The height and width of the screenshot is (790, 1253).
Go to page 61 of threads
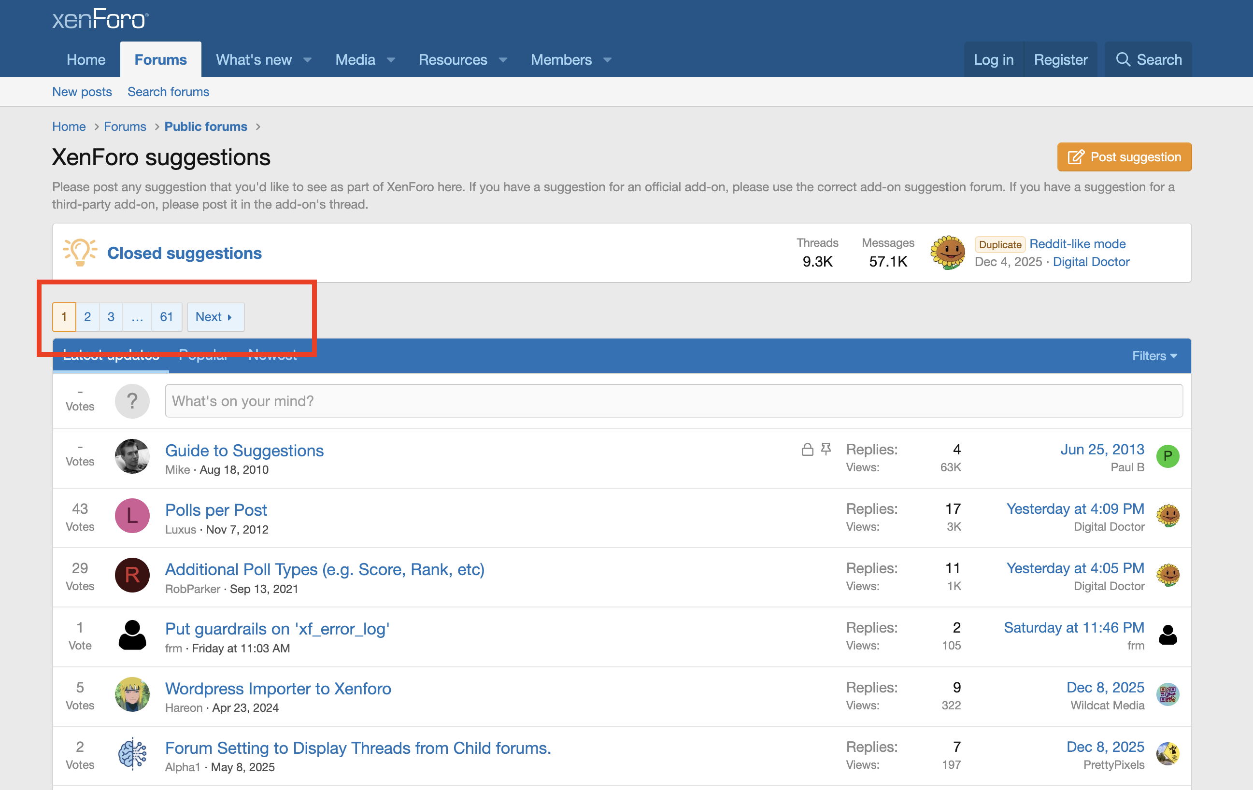167,317
